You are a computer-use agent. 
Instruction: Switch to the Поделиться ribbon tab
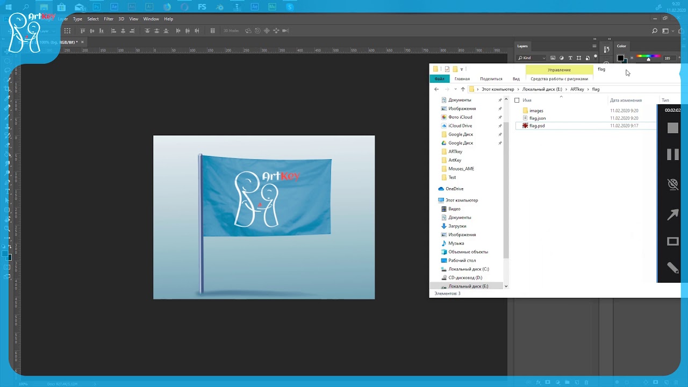click(x=491, y=79)
